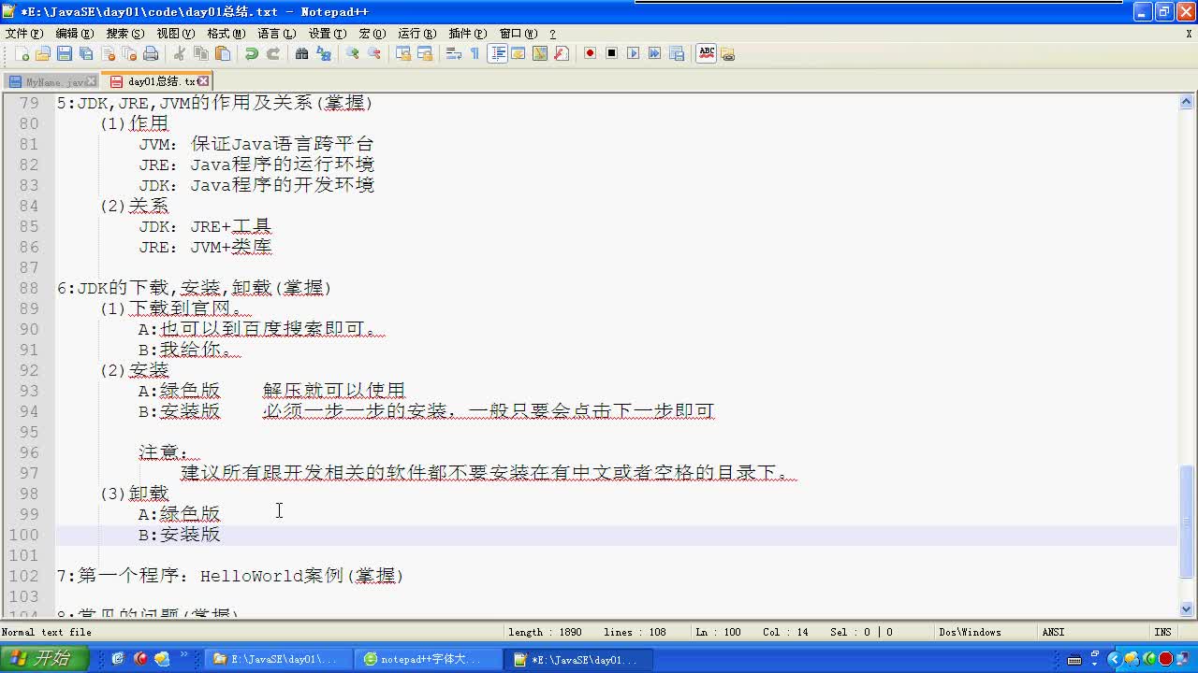Open Find with the binoculars icon
The image size is (1198, 673).
click(301, 53)
